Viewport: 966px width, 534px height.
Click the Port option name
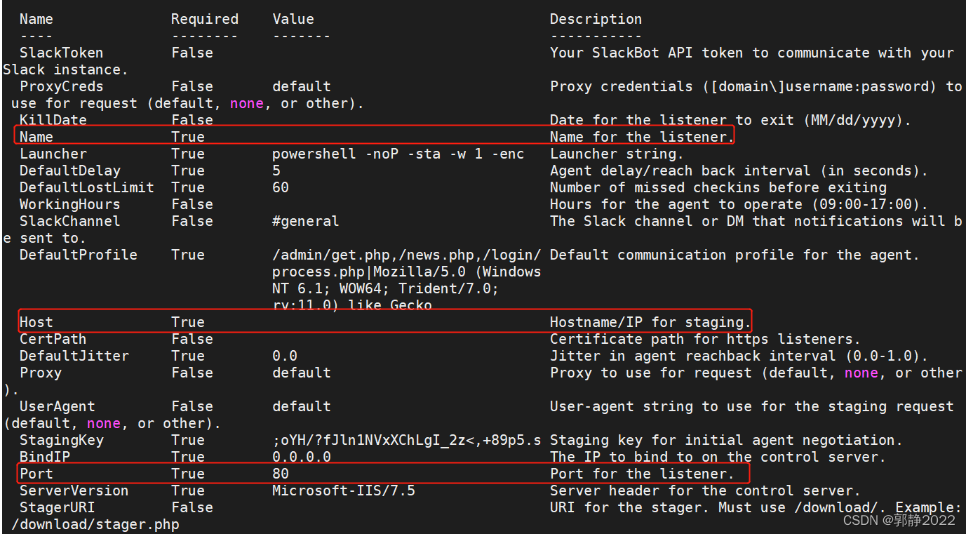tap(36, 474)
